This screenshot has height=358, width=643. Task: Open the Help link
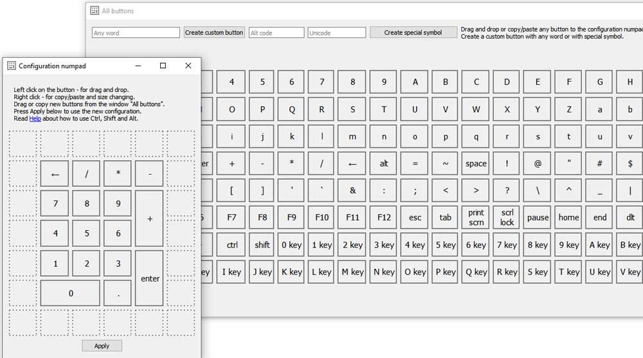click(35, 118)
